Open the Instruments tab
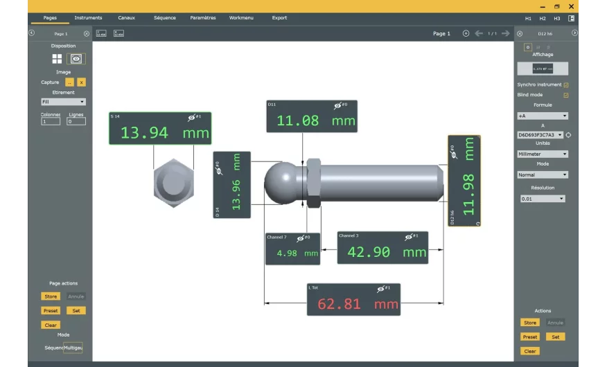Viewport: 607px width, 367px height. click(x=88, y=18)
